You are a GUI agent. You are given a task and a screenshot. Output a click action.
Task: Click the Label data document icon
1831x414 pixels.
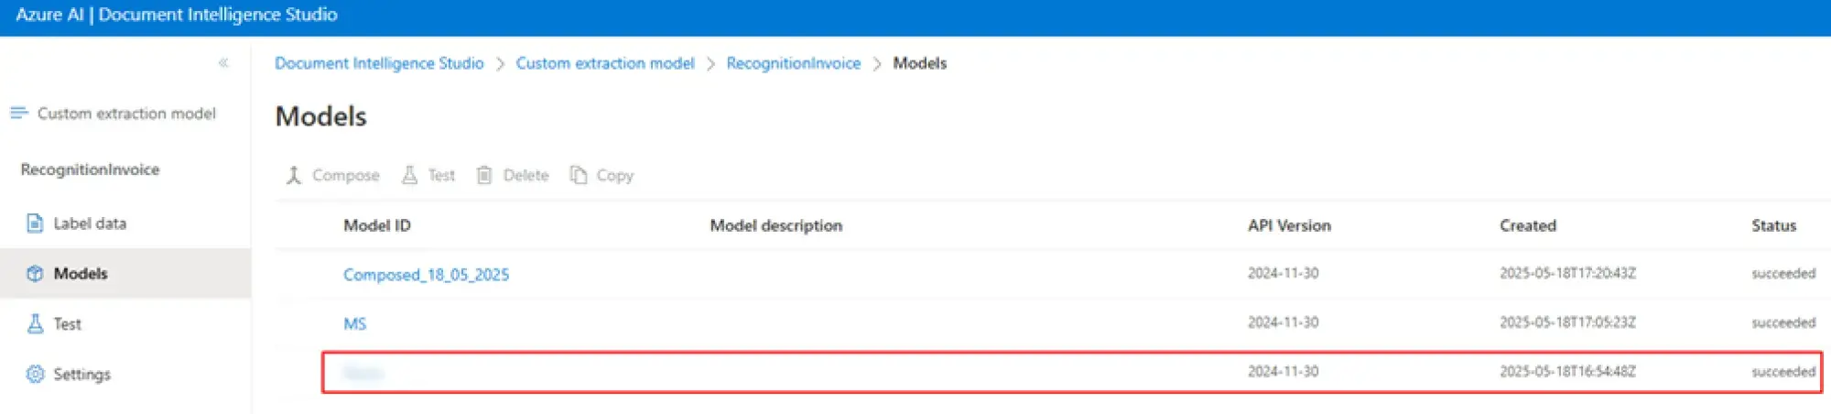pos(35,223)
